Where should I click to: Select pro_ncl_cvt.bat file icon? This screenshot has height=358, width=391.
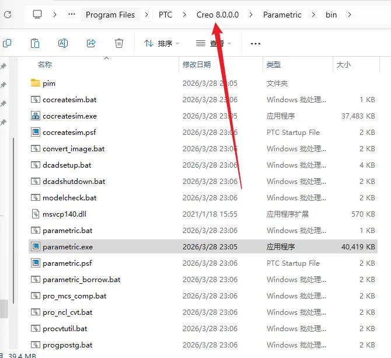(36, 312)
